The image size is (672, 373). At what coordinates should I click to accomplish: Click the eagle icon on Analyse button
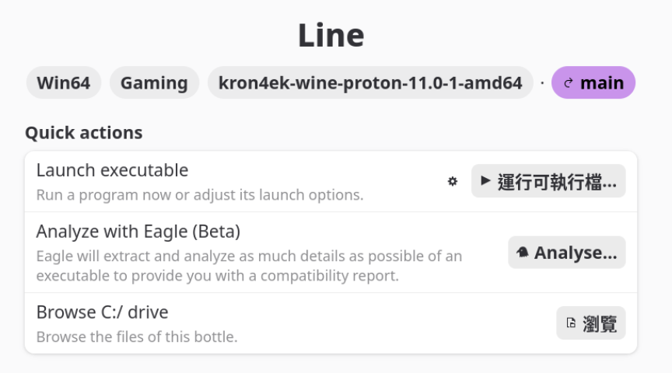tap(523, 253)
